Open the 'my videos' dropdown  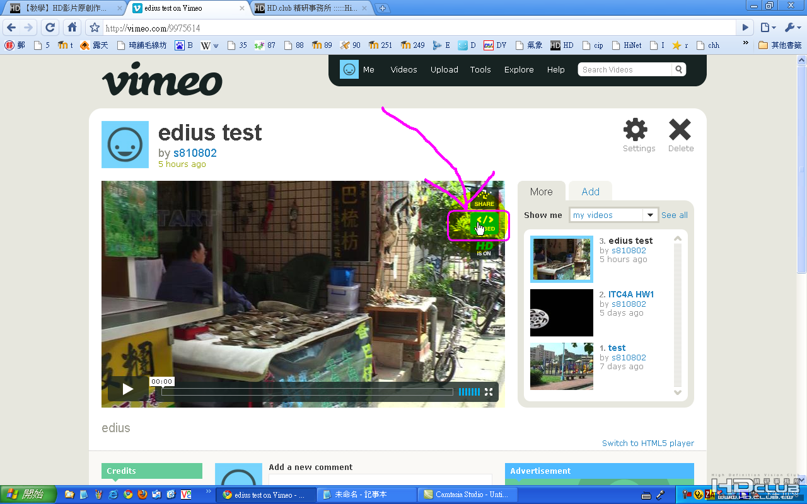click(x=613, y=215)
